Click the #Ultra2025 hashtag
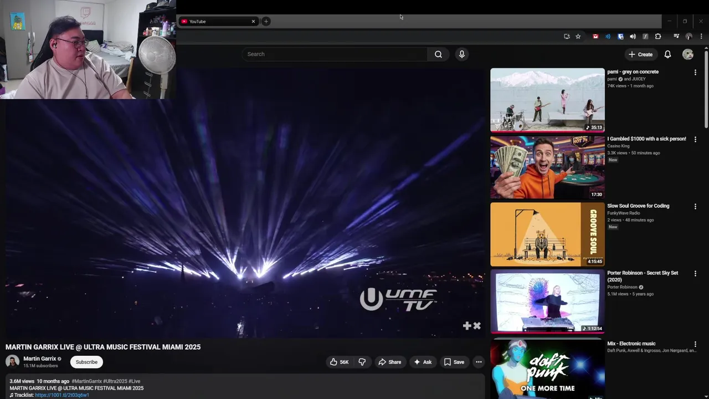The width and height of the screenshot is (709, 399). pyautogui.click(x=115, y=381)
